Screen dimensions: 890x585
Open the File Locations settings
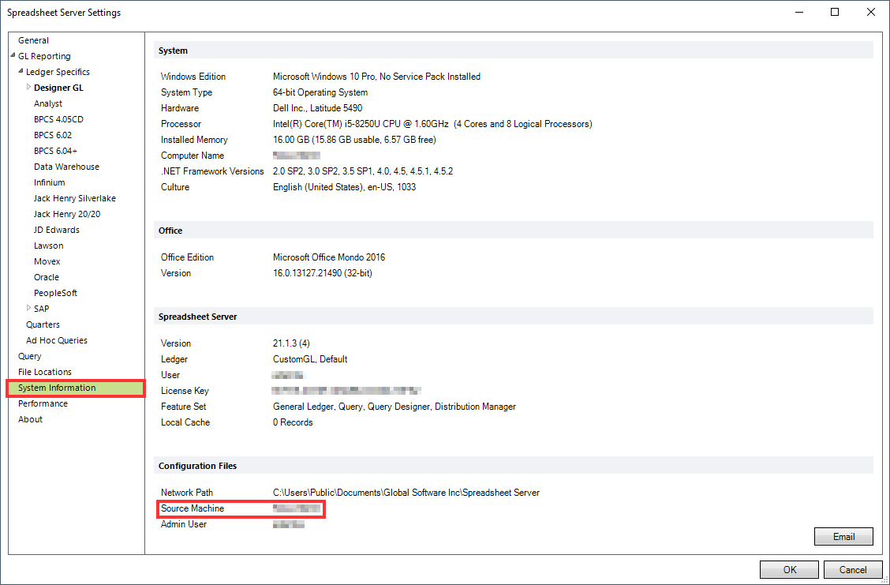45,372
